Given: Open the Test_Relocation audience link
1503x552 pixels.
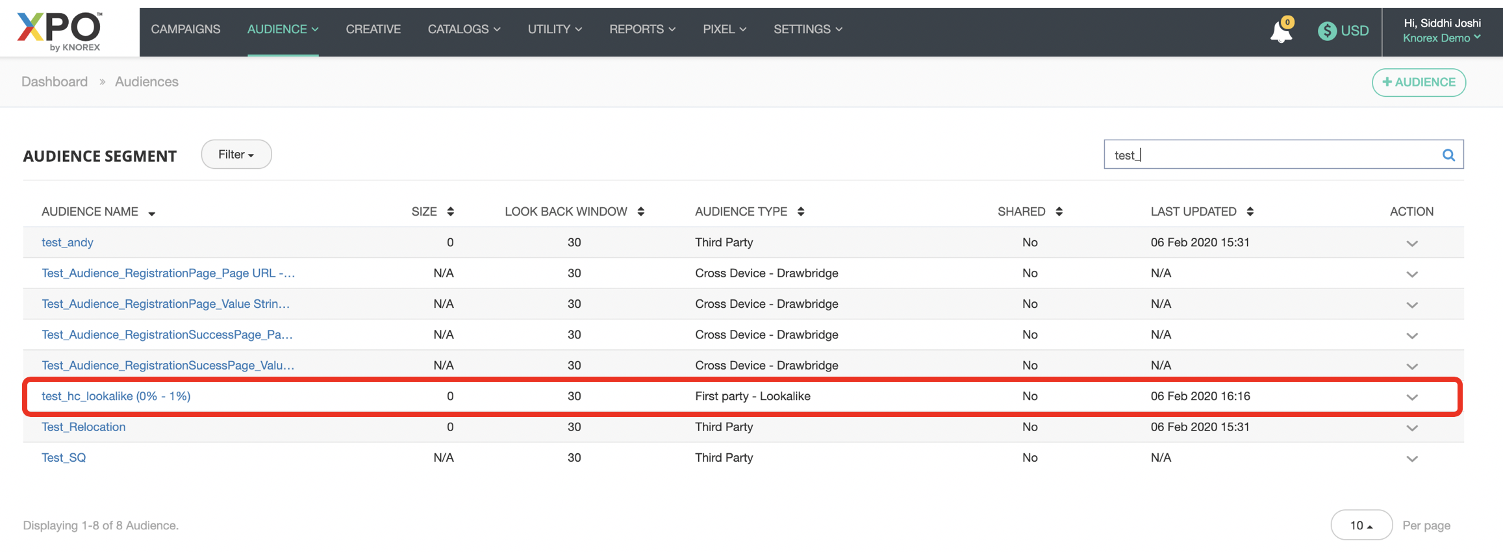Looking at the screenshot, I should [83, 427].
